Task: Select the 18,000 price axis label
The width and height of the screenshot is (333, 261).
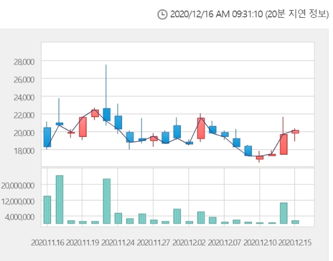Action: point(23,150)
